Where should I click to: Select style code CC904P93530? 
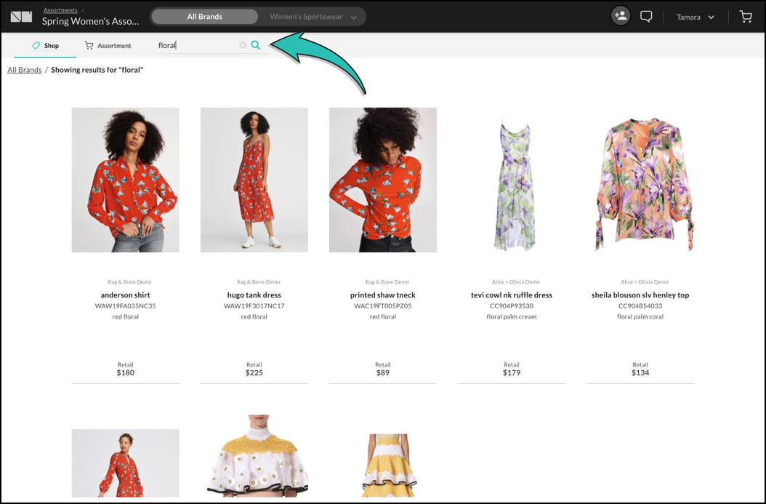point(512,306)
